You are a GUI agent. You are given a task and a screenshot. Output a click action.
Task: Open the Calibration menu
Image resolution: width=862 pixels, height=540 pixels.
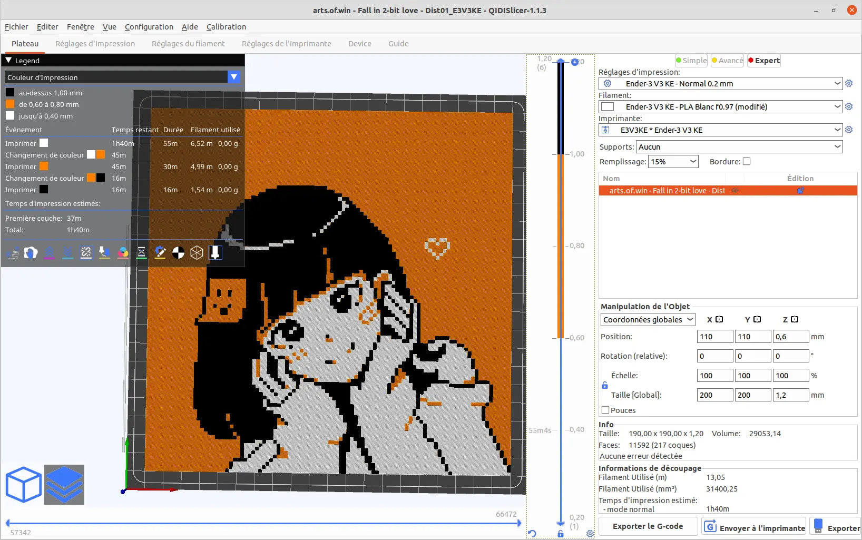[x=226, y=27]
